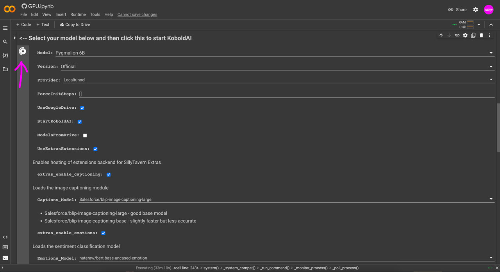Click the notebook vertical scrollbar thumb
The height and width of the screenshot is (272, 500).
pyautogui.click(x=498, y=127)
